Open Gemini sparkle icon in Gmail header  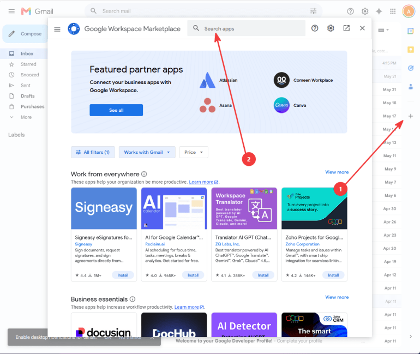[x=379, y=11]
